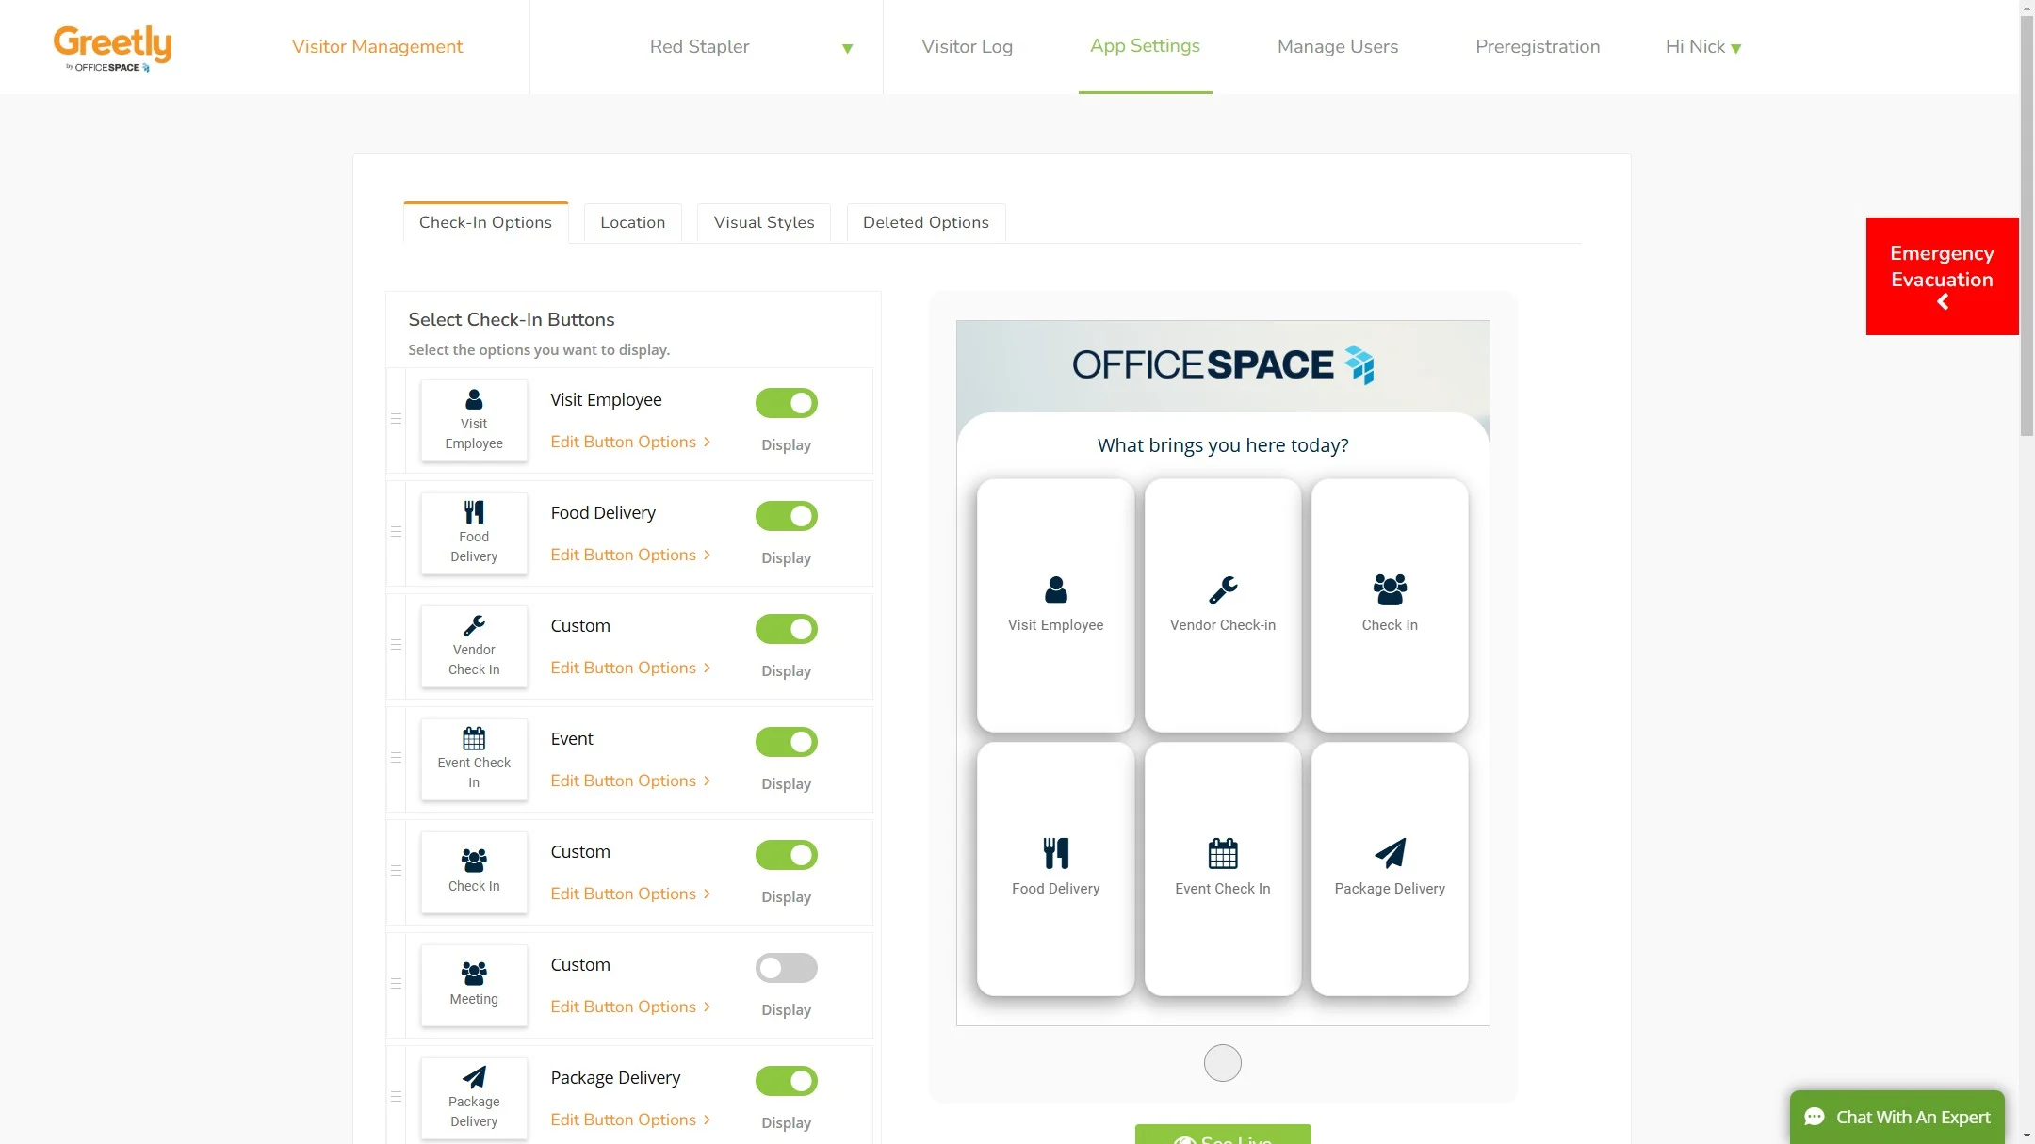2035x1144 pixels.
Task: Click the Greetly logo
Action: point(112,47)
